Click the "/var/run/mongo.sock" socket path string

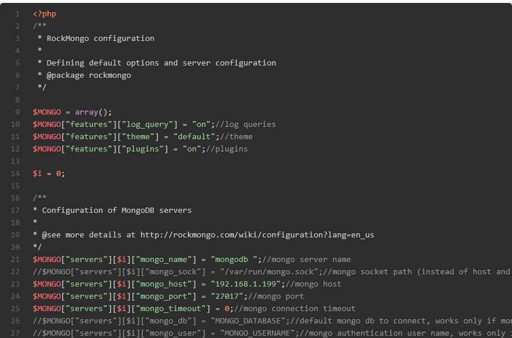pyautogui.click(x=268, y=271)
